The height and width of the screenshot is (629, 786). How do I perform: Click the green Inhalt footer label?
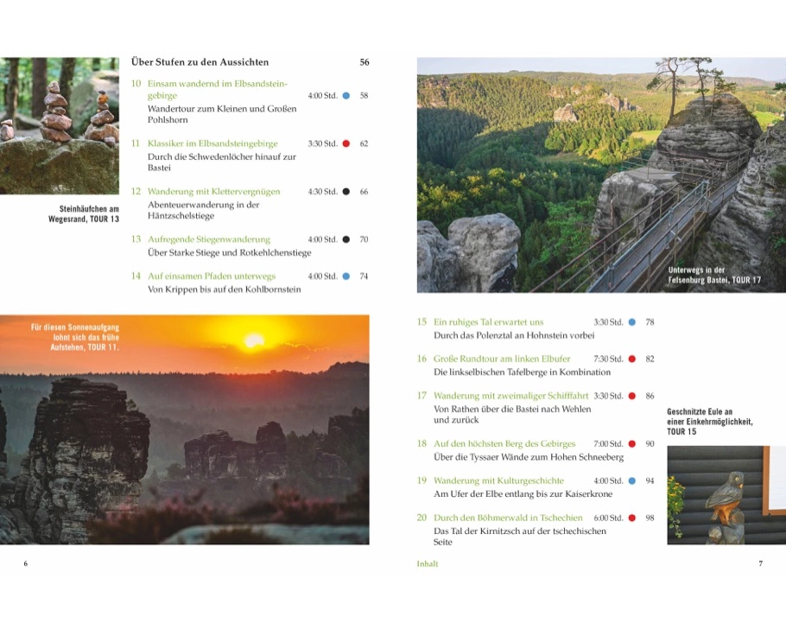coord(427,563)
